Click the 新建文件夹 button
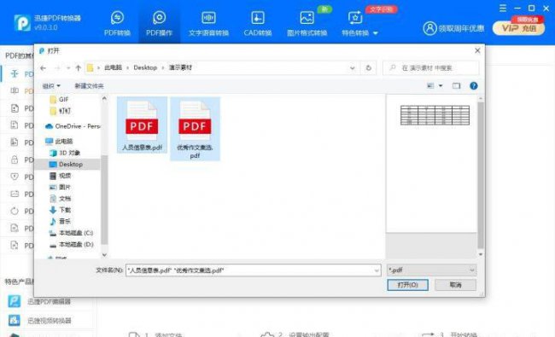Viewport: 555px width, 337px height. pyautogui.click(x=89, y=86)
